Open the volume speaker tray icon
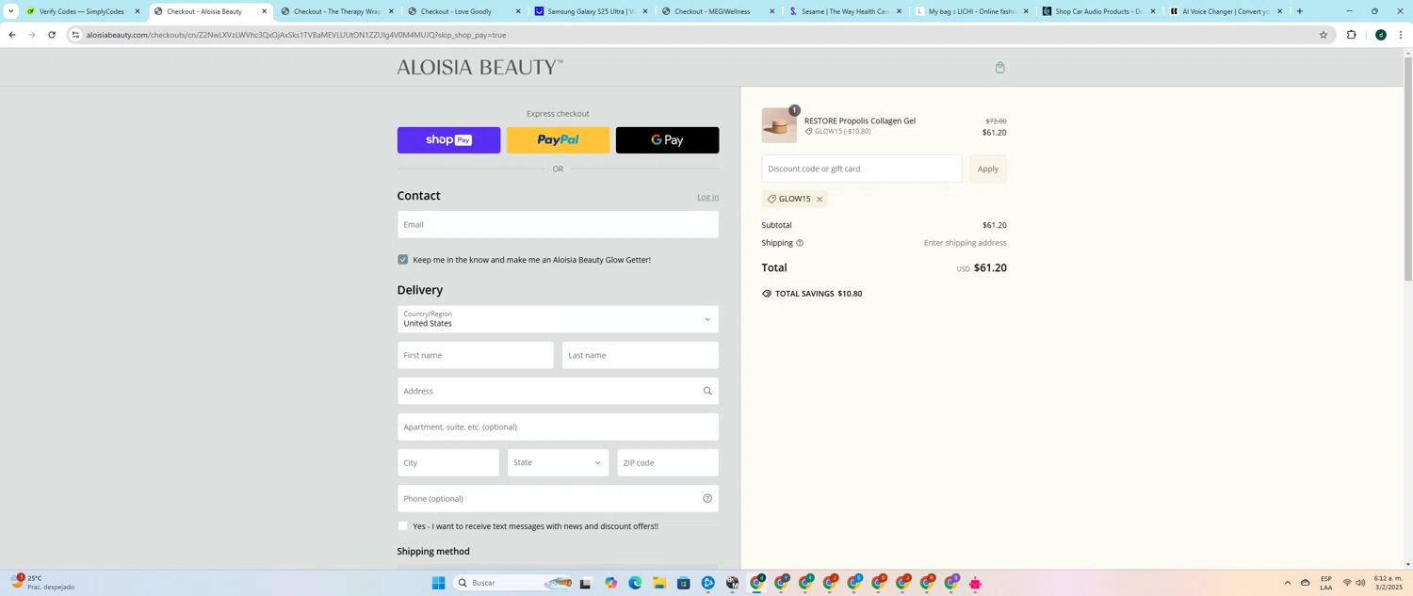The width and height of the screenshot is (1413, 596). (x=1360, y=583)
